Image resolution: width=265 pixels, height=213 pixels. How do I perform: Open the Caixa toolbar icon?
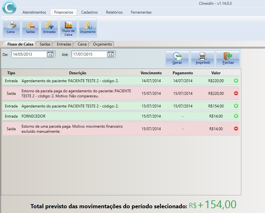(x=11, y=27)
